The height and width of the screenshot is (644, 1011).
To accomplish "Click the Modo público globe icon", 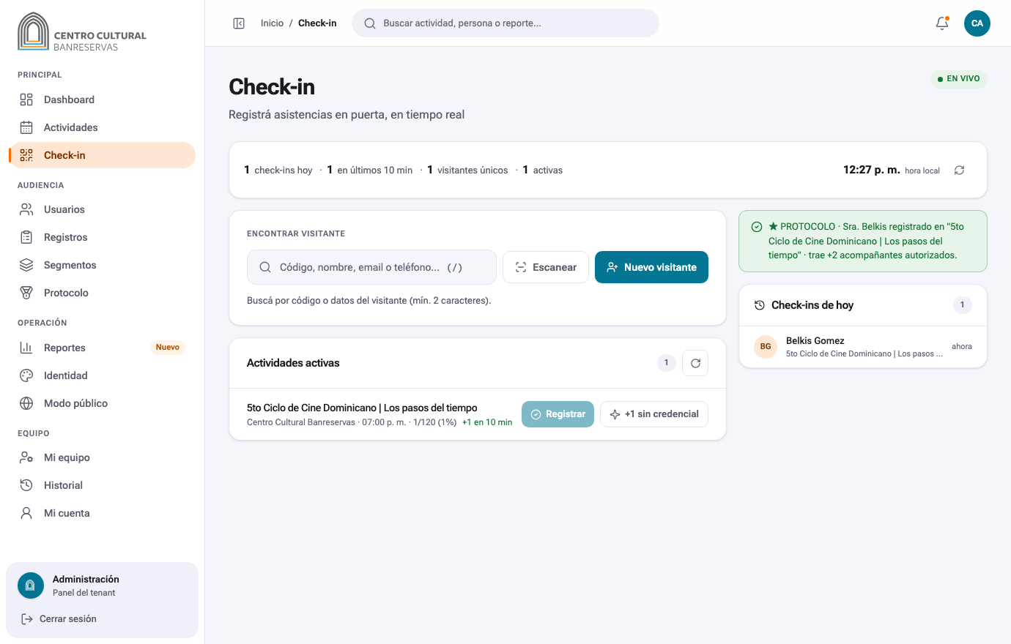I will click(x=26, y=403).
